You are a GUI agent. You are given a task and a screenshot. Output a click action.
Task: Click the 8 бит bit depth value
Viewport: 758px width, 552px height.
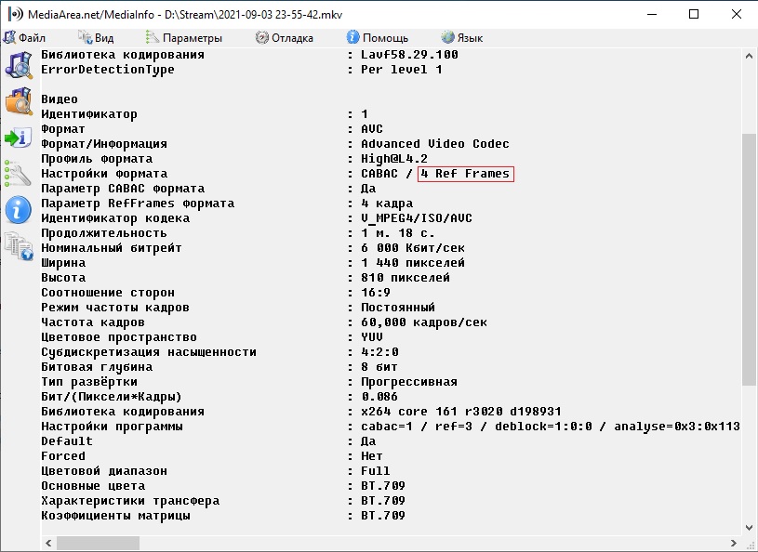click(x=379, y=367)
